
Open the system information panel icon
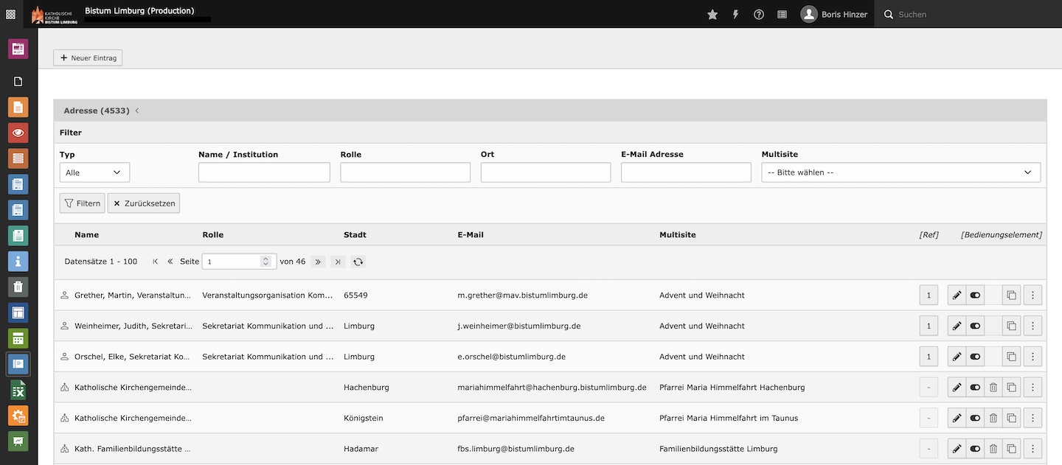pyautogui.click(x=782, y=13)
